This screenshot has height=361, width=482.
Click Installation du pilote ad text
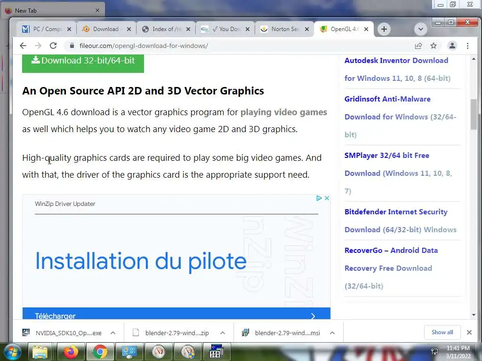pyautogui.click(x=141, y=261)
